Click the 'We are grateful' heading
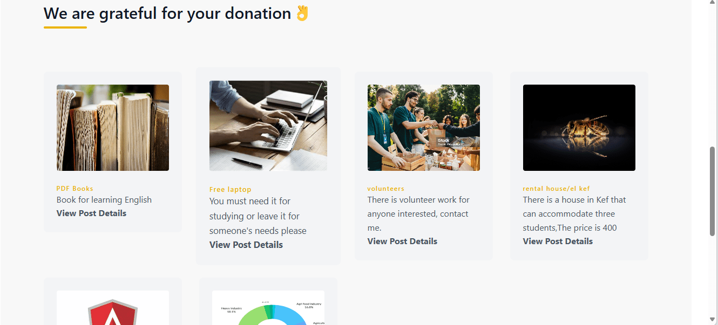The height and width of the screenshot is (325, 718). pyautogui.click(x=167, y=13)
